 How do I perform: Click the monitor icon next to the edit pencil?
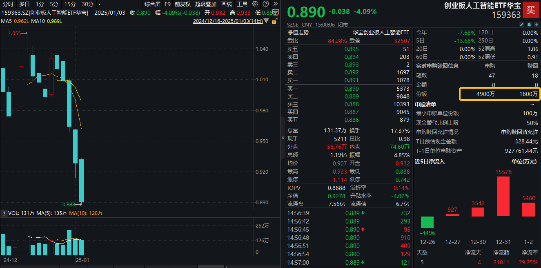click(530, 25)
